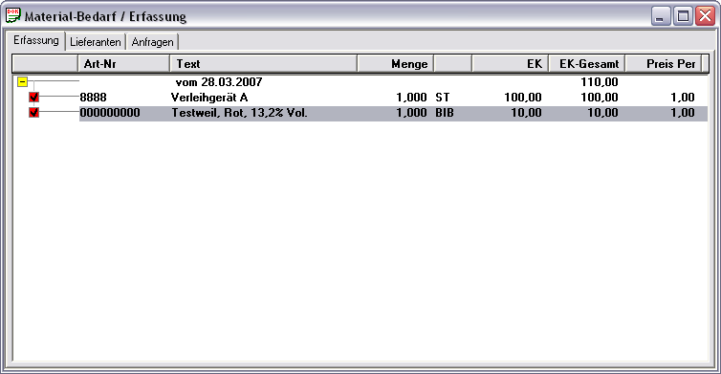721x374 pixels.
Task: Toggle the red checkbox for item 000000000
Action: (33, 112)
